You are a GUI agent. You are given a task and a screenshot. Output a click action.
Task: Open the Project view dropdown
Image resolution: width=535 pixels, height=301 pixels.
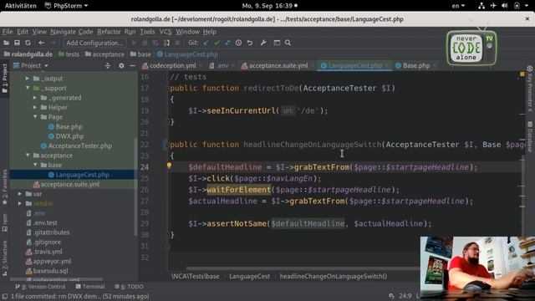[30, 65]
